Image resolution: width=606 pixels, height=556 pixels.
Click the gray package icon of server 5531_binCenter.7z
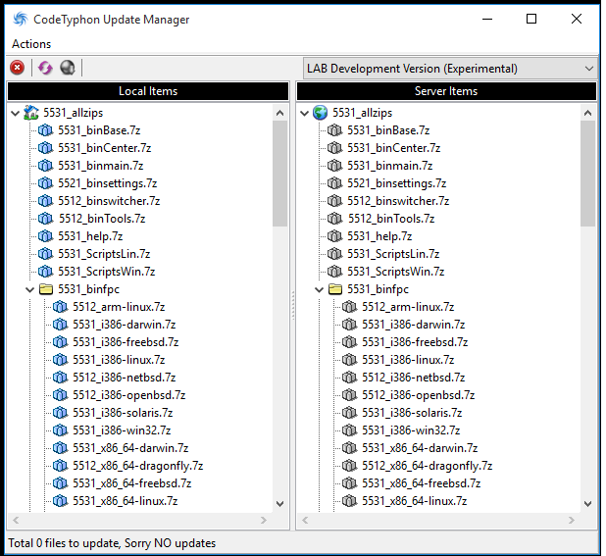pos(334,148)
